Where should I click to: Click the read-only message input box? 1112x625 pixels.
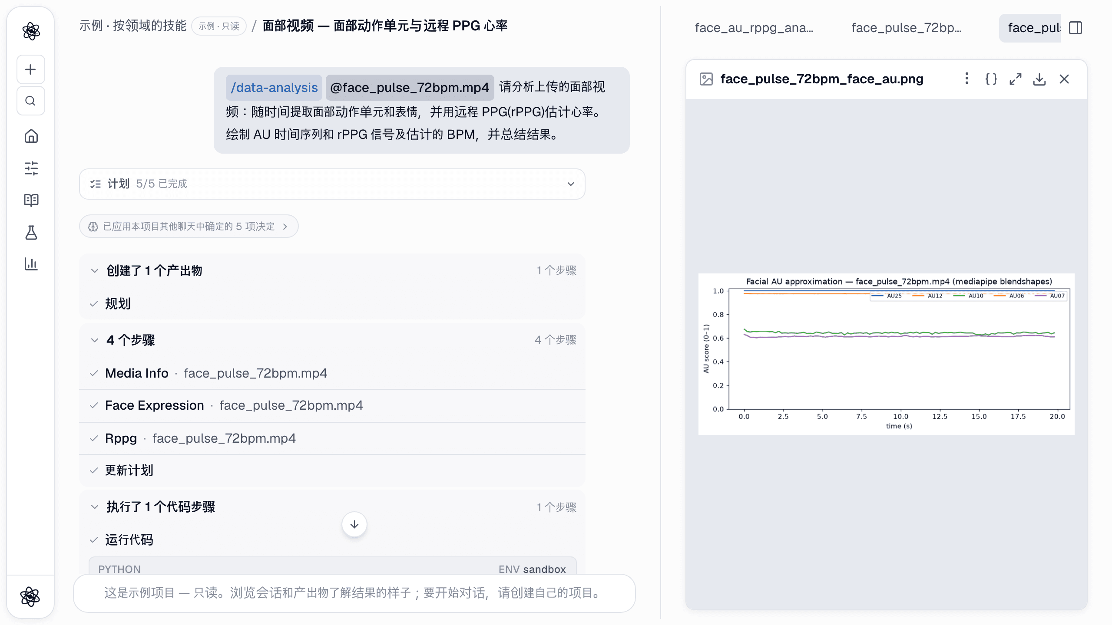coord(354,593)
